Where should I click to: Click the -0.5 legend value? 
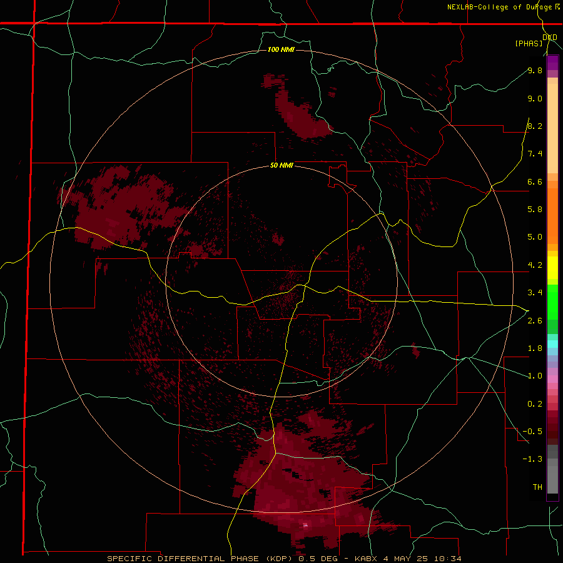532,431
